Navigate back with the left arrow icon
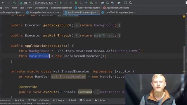 click(x=3, y=3)
